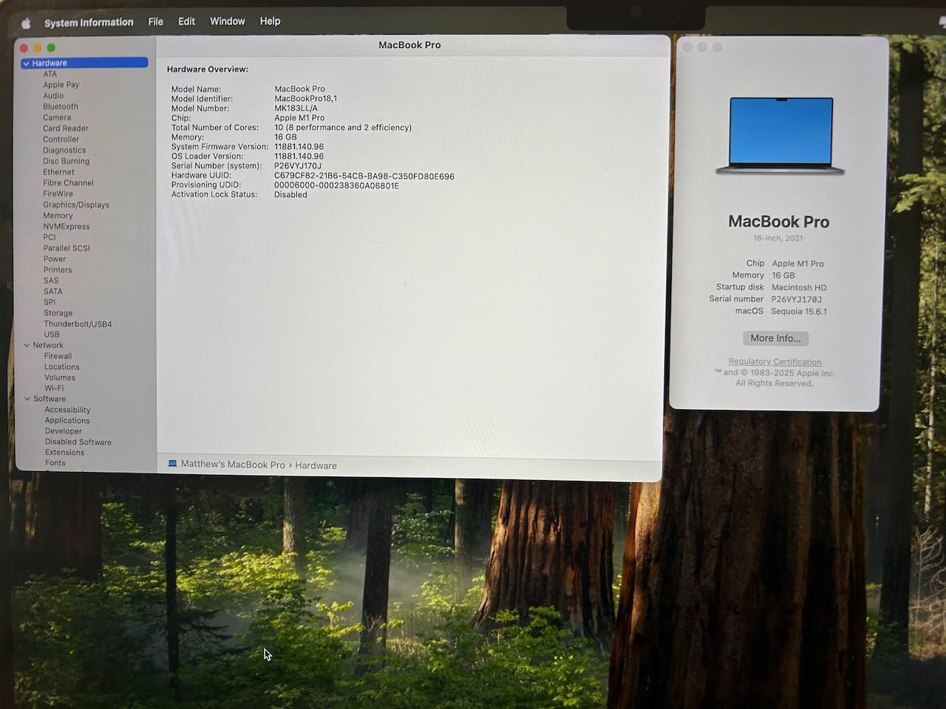Click the Hardware UUID value
The image size is (946, 709).
click(364, 177)
